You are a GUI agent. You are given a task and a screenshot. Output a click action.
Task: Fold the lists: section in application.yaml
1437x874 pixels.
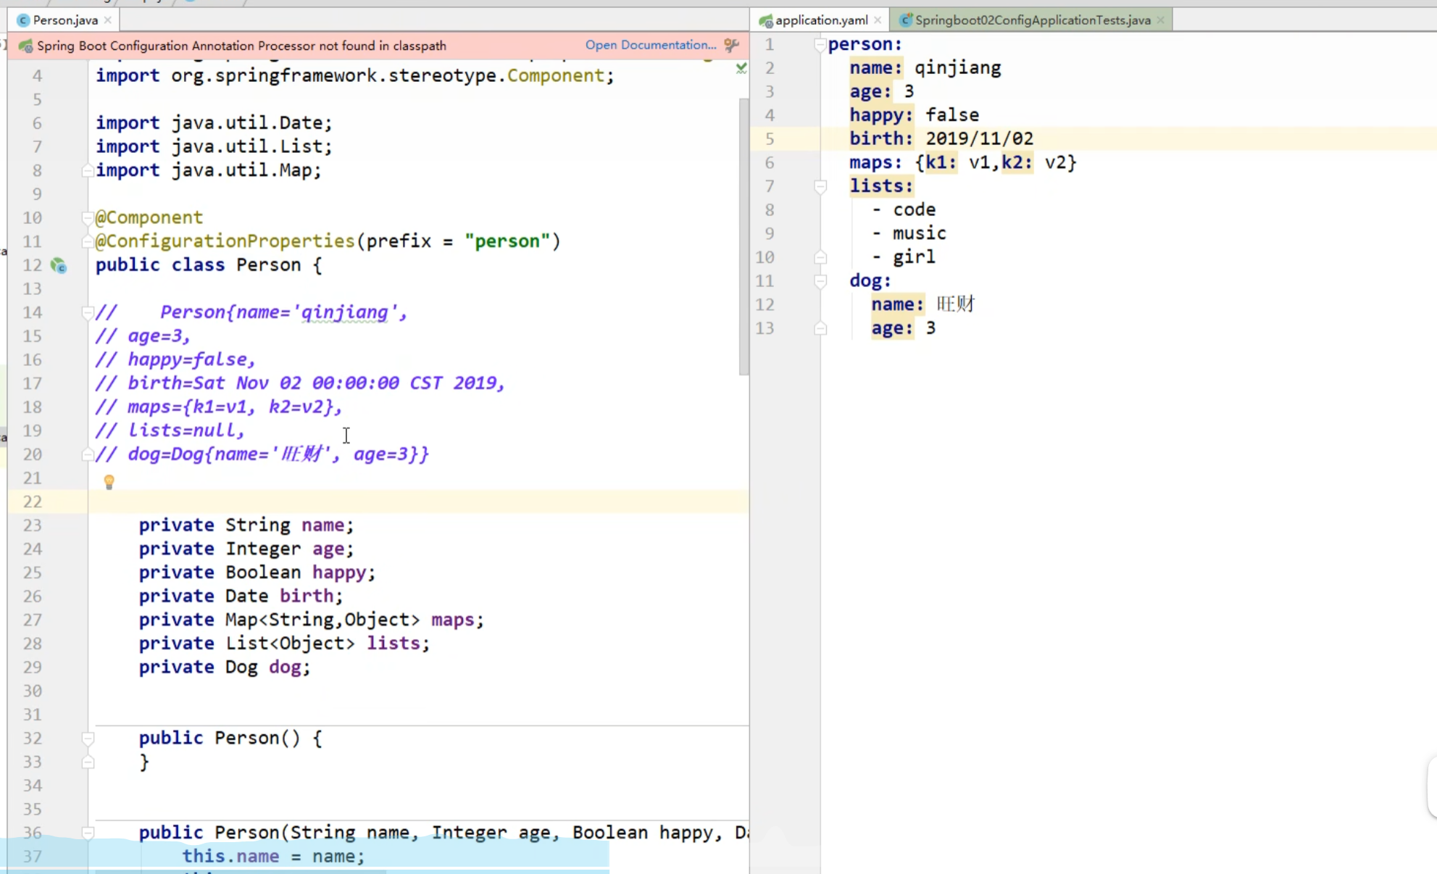(820, 187)
